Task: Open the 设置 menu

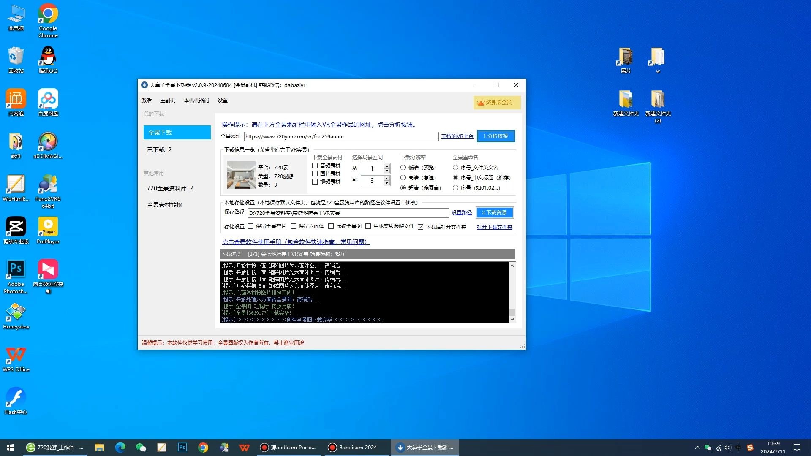Action: click(222, 100)
